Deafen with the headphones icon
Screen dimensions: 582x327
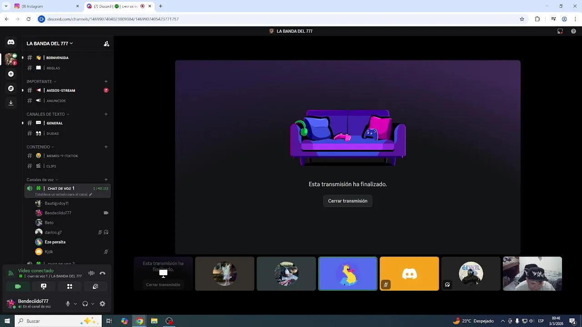pos(85,304)
